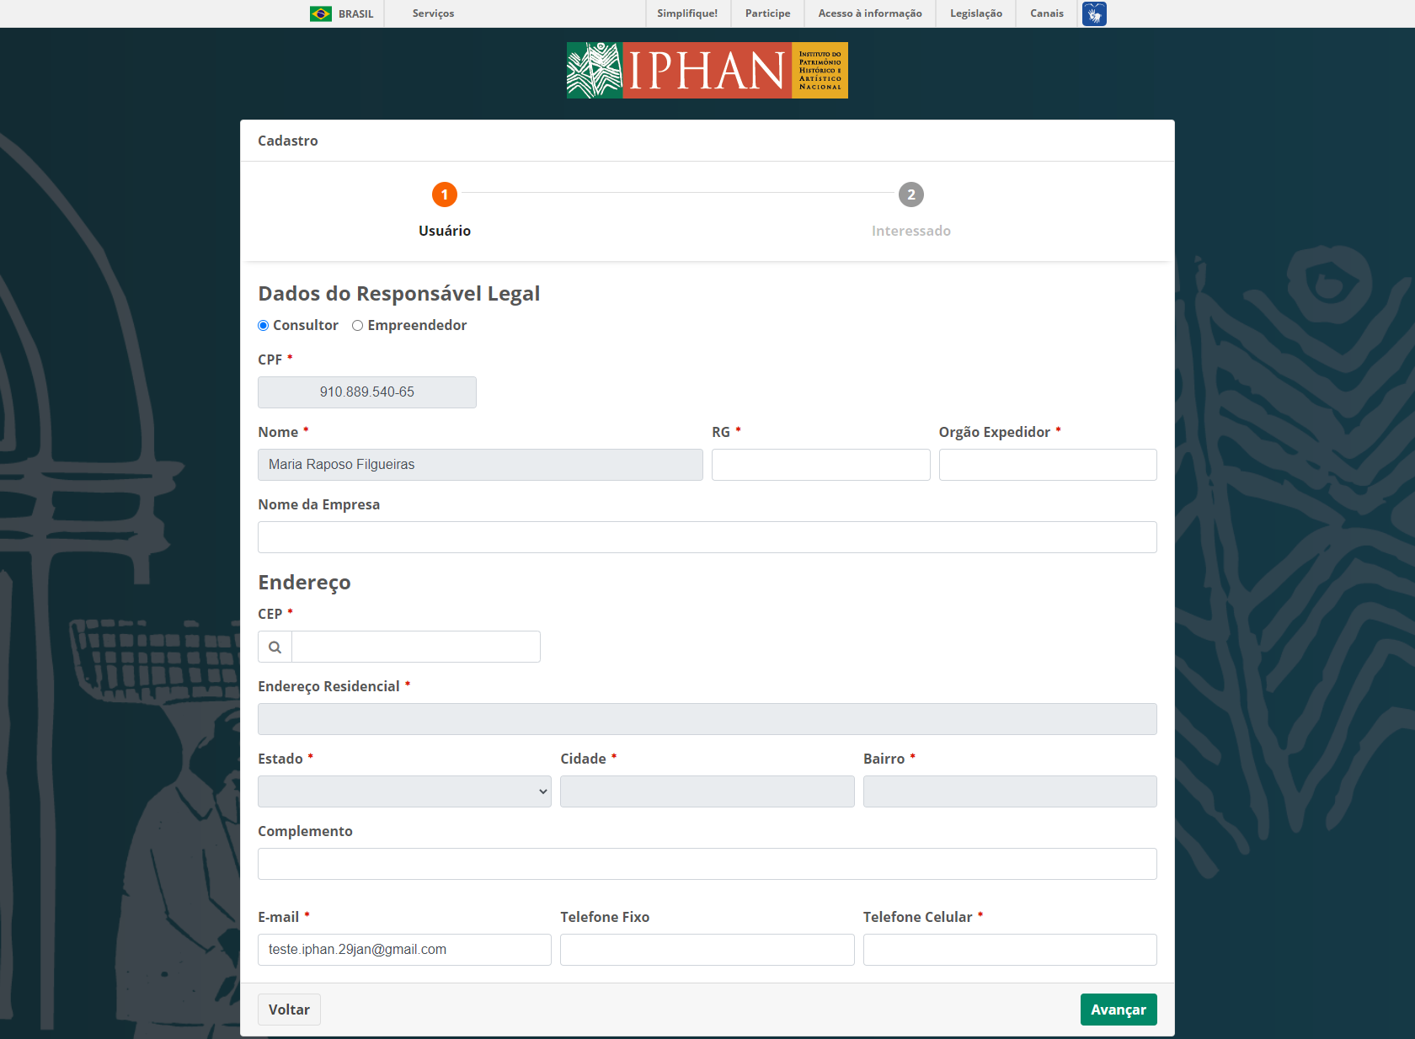Select the Consultor radio option
This screenshot has height=1039, width=1415.
tap(263, 326)
